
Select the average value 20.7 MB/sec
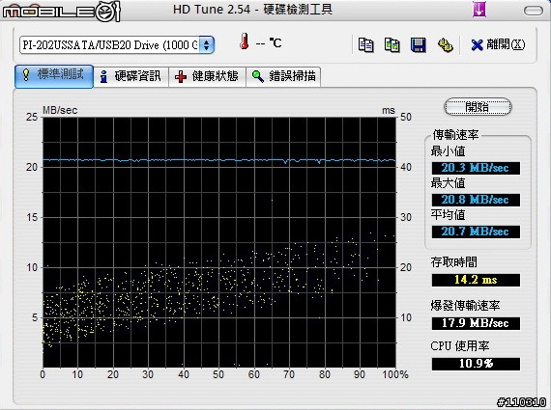tap(476, 232)
